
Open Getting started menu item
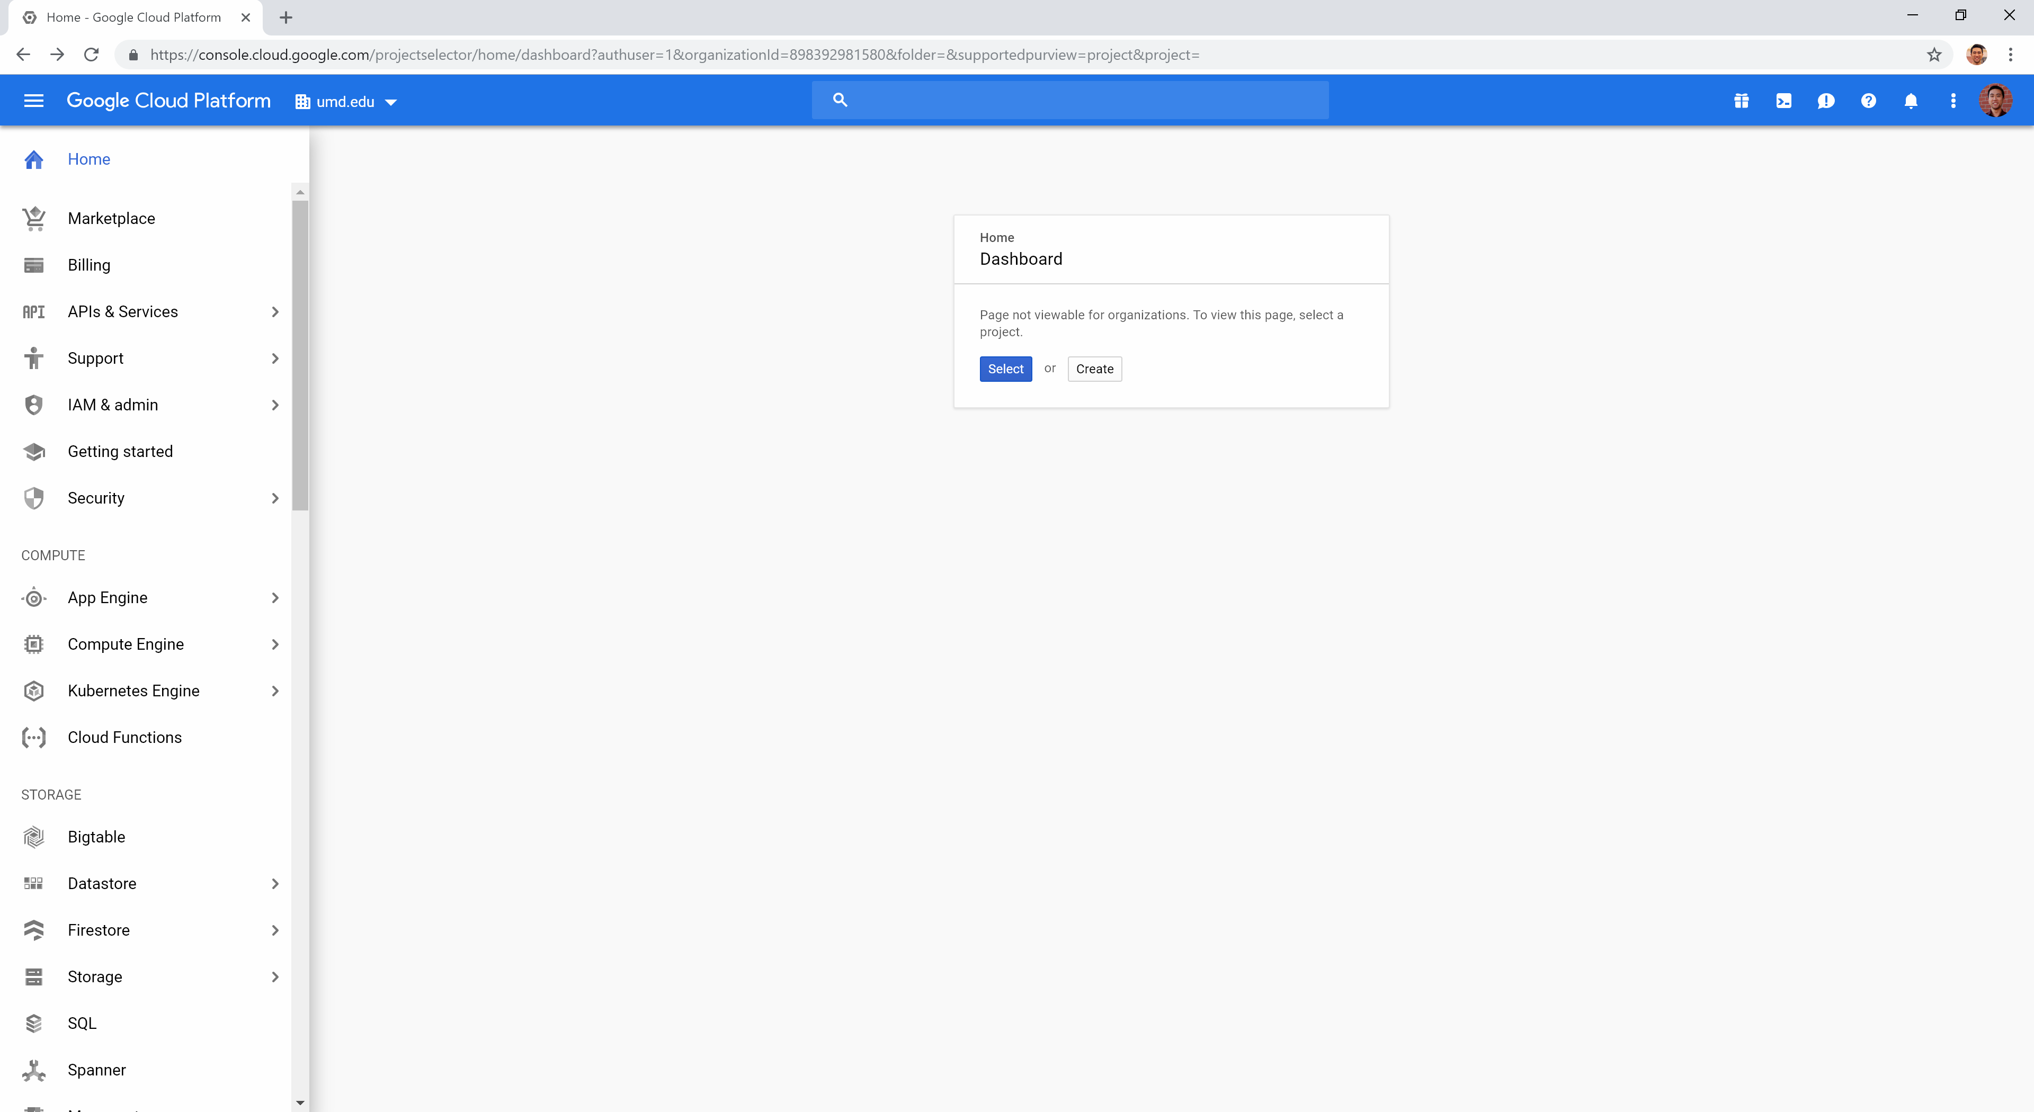tap(146, 452)
